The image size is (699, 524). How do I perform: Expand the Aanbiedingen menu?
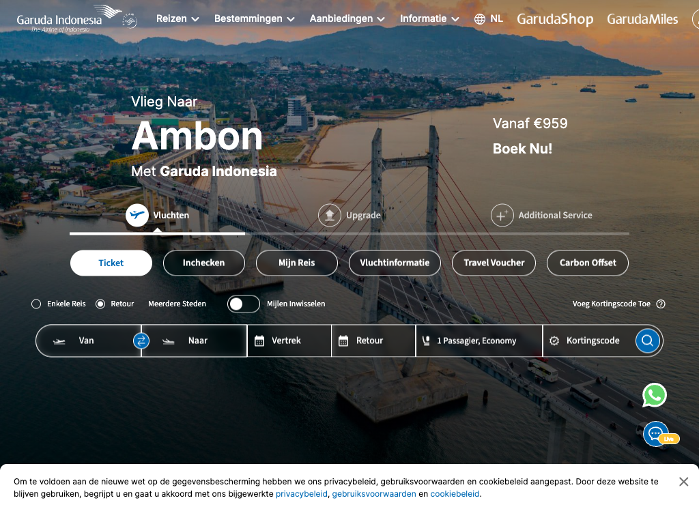[x=347, y=18]
